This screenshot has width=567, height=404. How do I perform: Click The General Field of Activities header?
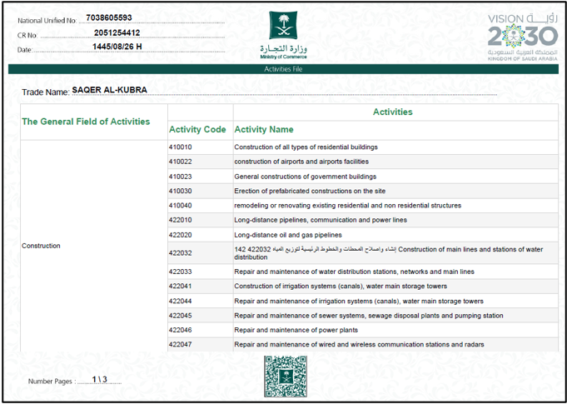coord(86,122)
